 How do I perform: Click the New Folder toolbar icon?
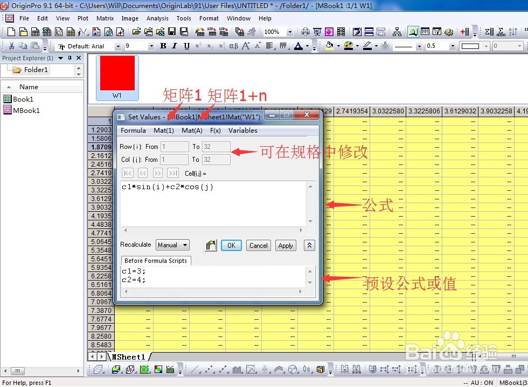pos(23,32)
